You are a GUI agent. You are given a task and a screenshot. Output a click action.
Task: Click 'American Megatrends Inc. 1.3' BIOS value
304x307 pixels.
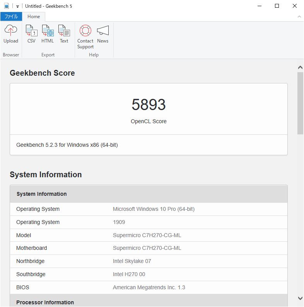point(149,287)
